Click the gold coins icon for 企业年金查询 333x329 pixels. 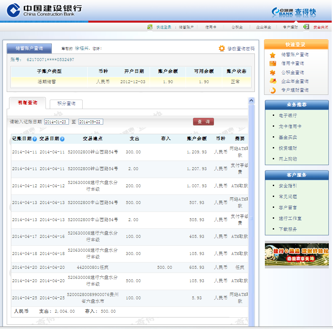click(x=273, y=81)
